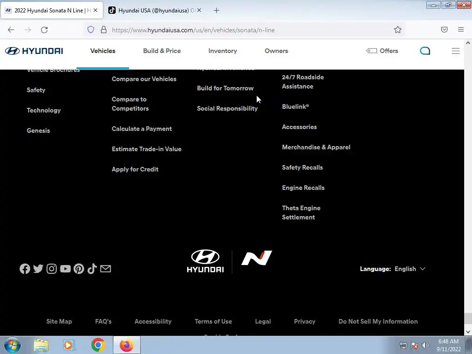Open Hyundai Facebook page icon
Viewport: 472px width, 354px height.
(x=25, y=269)
